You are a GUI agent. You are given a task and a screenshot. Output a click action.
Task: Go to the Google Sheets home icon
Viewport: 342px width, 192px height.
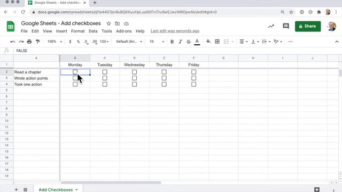(x=11, y=26)
